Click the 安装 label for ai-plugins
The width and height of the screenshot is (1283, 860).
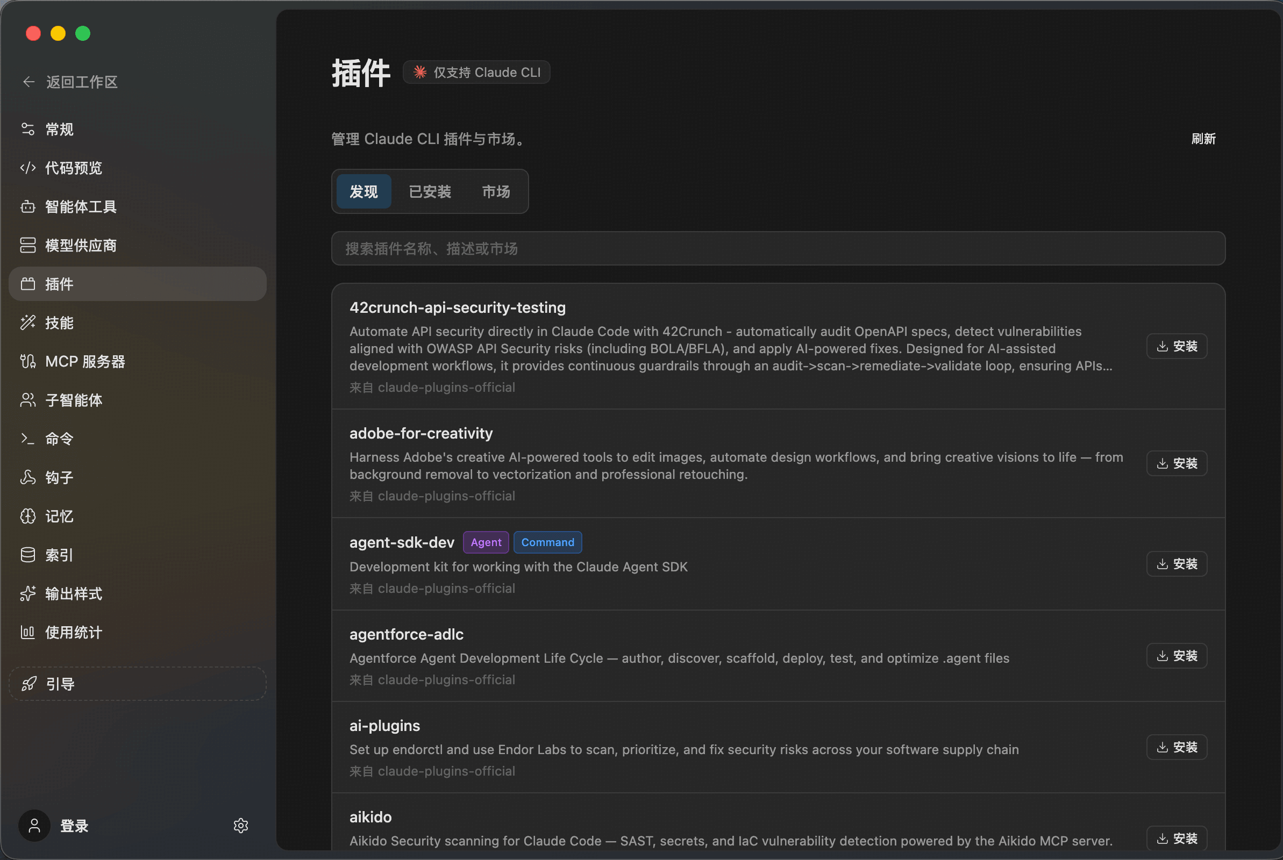tap(1185, 747)
